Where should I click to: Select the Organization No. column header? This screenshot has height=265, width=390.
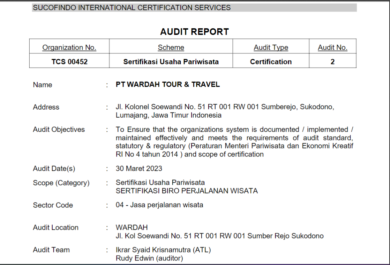69,47
